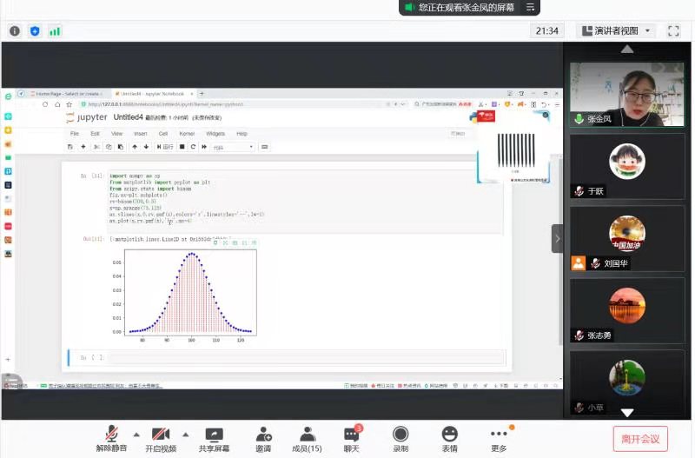Start recording the meeting (录制)
The width and height of the screenshot is (695, 458).
coord(400,437)
